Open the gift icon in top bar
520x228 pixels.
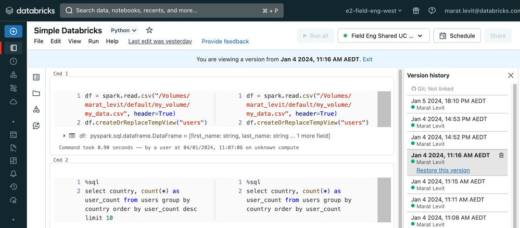[x=416, y=10]
